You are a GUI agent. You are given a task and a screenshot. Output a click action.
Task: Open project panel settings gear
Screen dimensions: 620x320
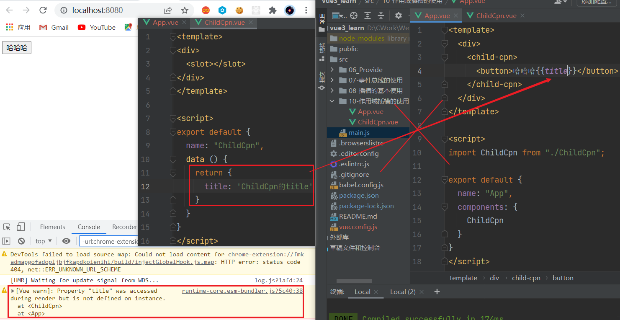(x=398, y=15)
